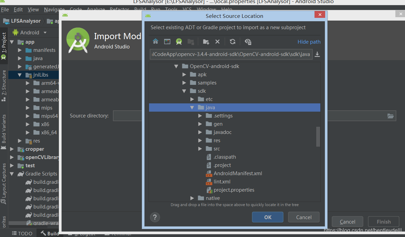Click the new folder icon

206,42
